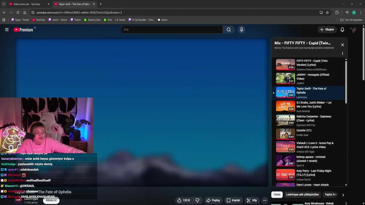Open the Kick bookmark
The width and height of the screenshot is (365, 205).
108,20
